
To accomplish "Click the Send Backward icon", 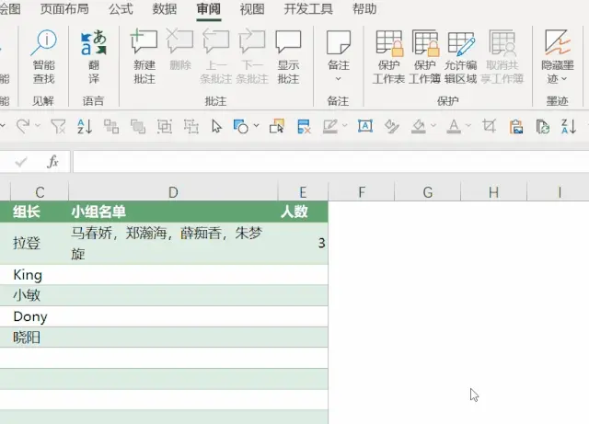I will click(x=138, y=127).
